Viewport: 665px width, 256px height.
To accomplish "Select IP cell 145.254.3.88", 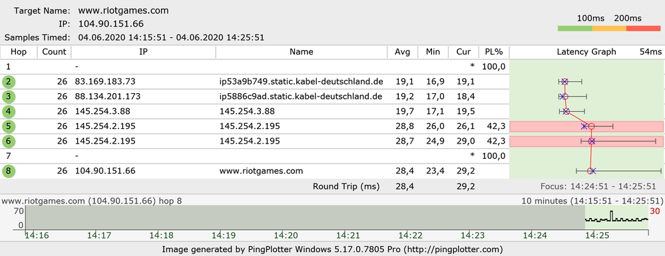I will (x=103, y=112).
